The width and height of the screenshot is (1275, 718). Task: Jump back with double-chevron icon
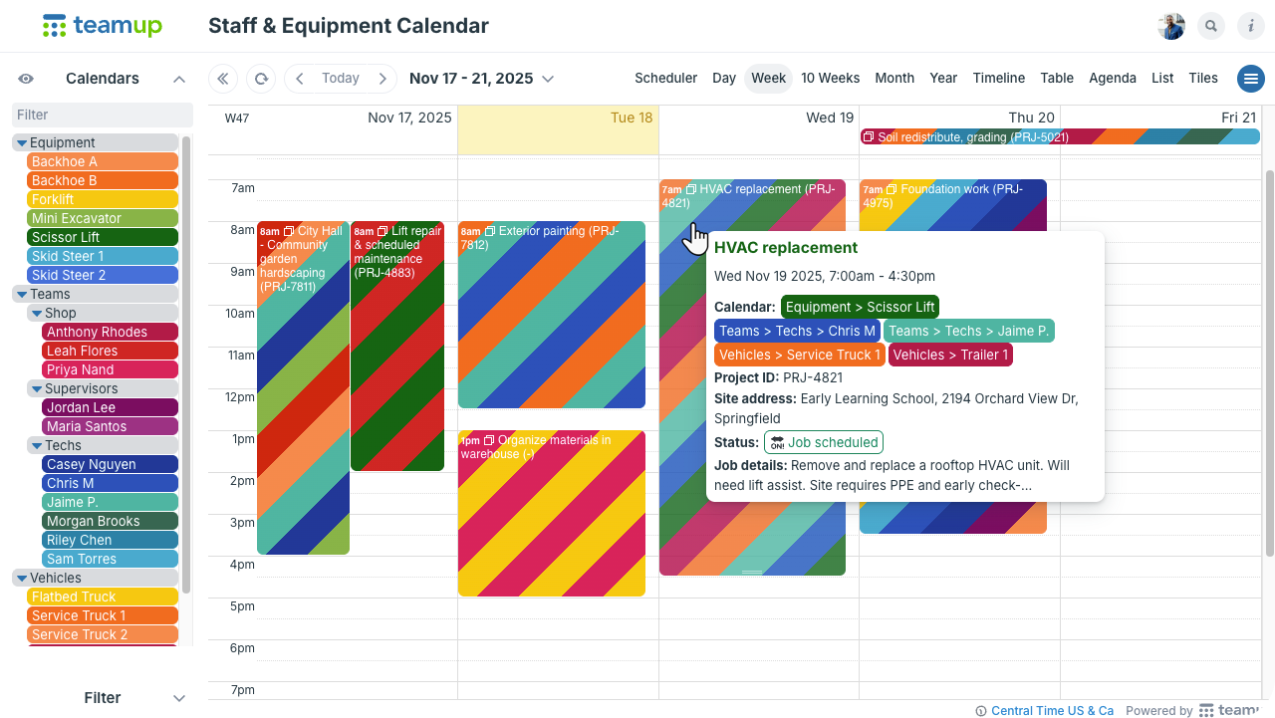223,79
